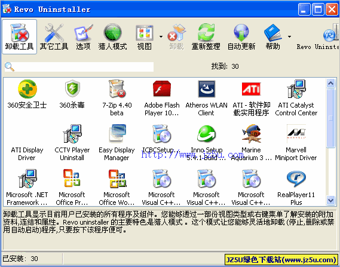This screenshot has width=340, height=267.
Task: Click the 视图 view button
Action: pyautogui.click(x=145, y=36)
